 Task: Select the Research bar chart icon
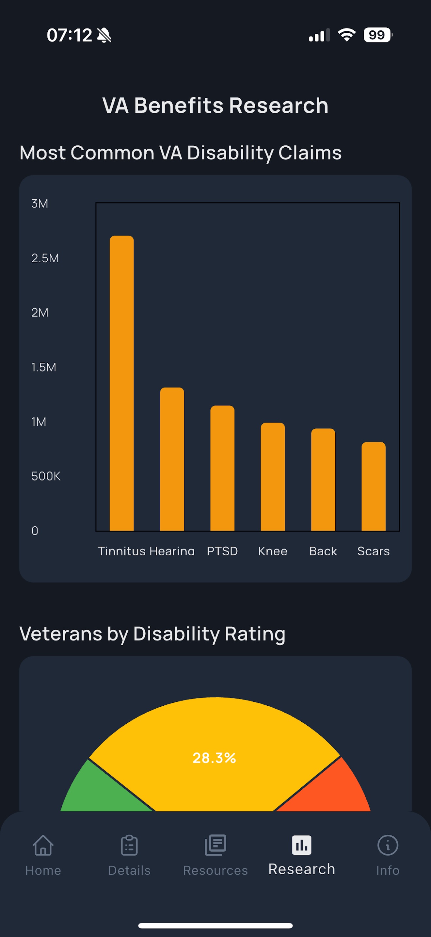tap(302, 845)
